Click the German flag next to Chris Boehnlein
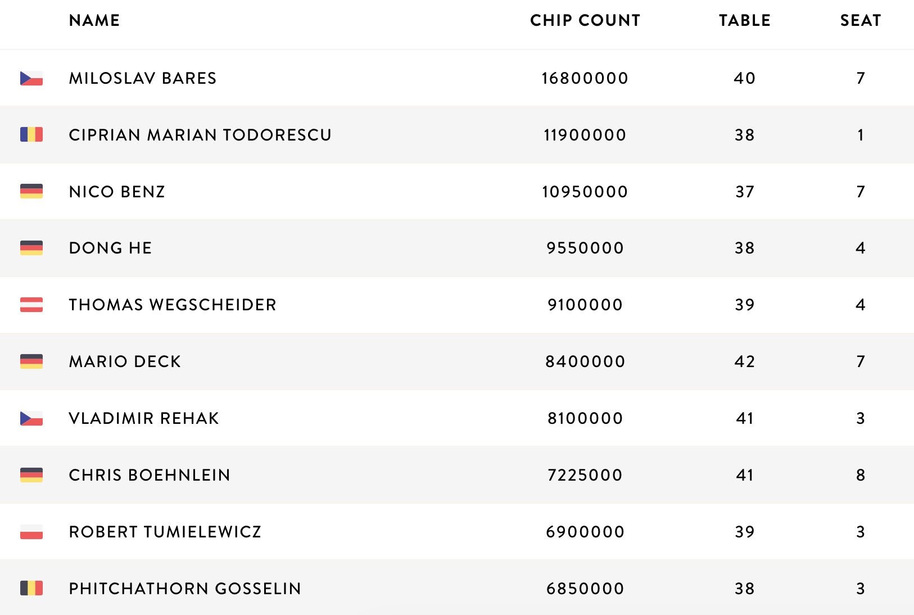 (31, 475)
